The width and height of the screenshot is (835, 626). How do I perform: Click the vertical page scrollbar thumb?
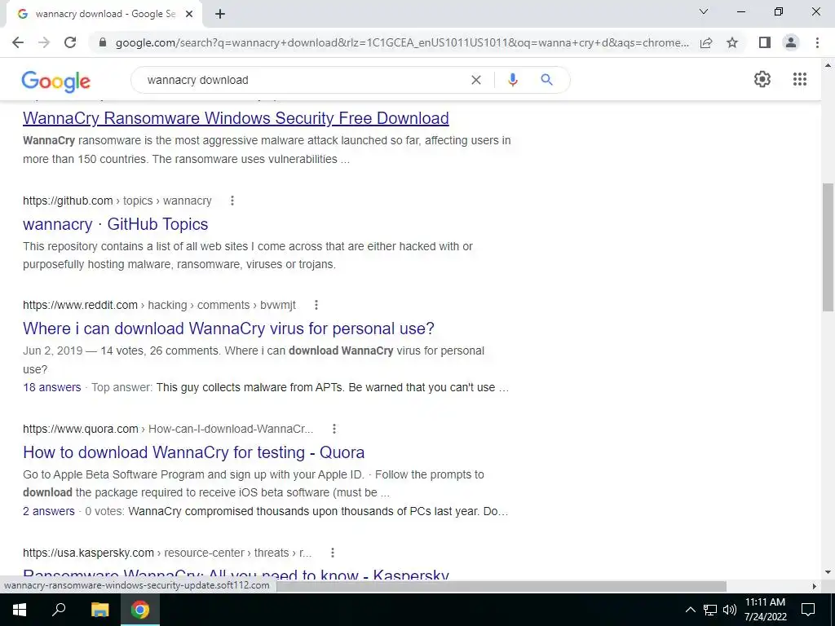[x=828, y=248]
